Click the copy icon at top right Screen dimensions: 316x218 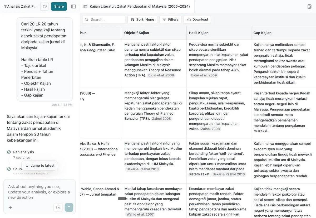point(309,7)
